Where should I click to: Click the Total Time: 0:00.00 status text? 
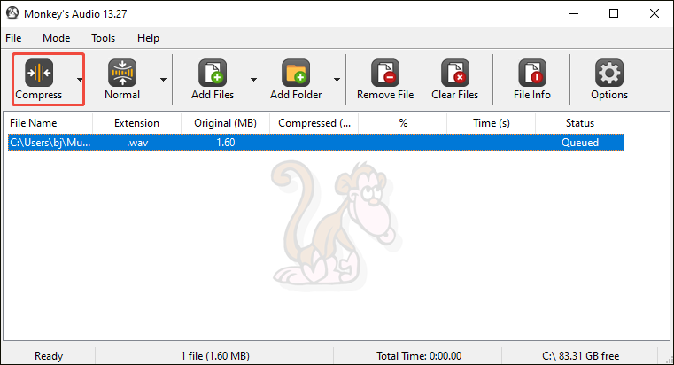pos(419,356)
